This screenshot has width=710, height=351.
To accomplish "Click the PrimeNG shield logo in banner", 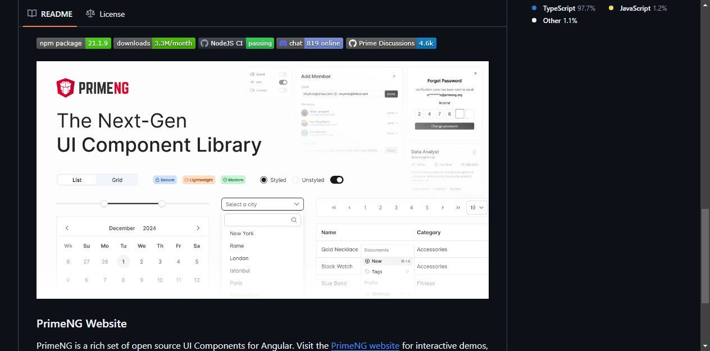I will coord(66,88).
